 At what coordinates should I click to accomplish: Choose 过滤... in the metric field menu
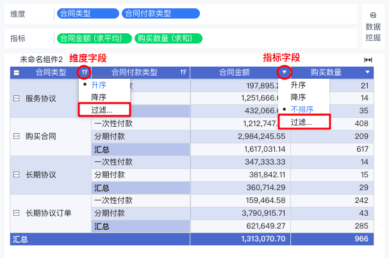[302, 122]
